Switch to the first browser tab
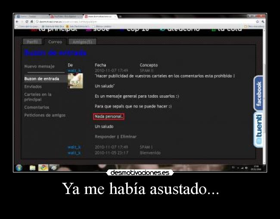The height and width of the screenshot is (219, 280). pyautogui.click(x=31, y=16)
